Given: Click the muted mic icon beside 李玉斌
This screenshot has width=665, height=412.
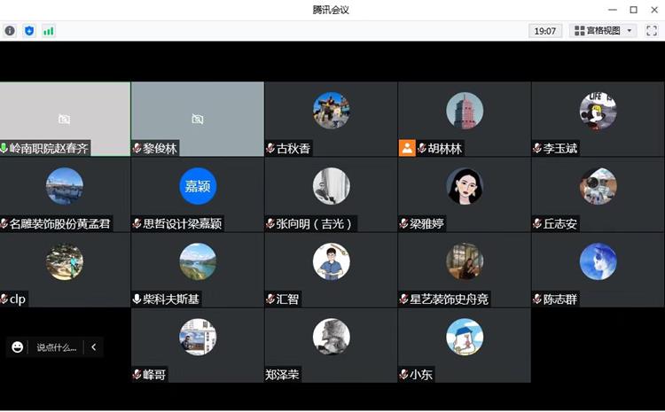Looking at the screenshot, I should point(536,149).
